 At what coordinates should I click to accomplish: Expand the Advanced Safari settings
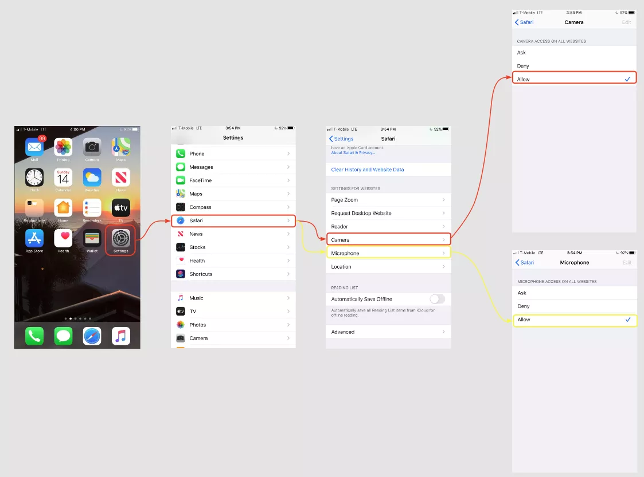(x=388, y=332)
